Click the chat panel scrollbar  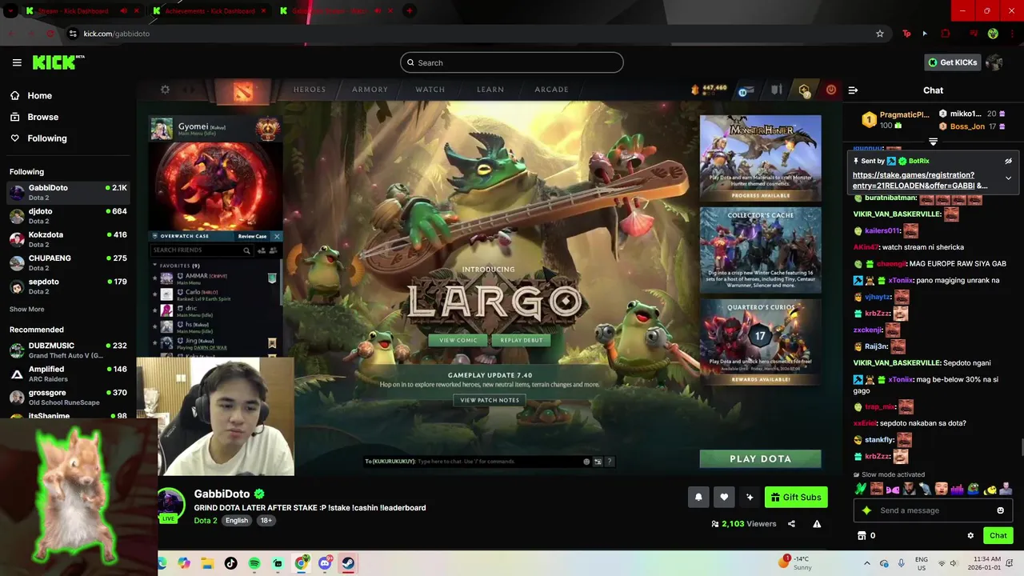1021,449
